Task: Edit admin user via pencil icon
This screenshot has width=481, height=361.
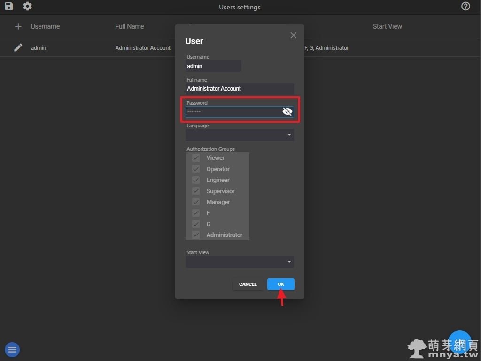Action: click(18, 47)
